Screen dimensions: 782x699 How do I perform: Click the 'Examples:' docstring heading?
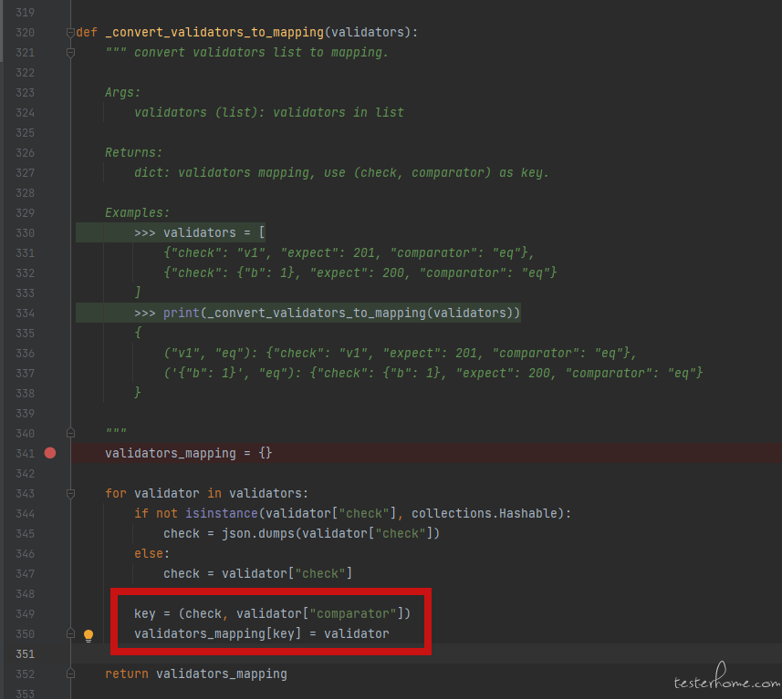(137, 212)
